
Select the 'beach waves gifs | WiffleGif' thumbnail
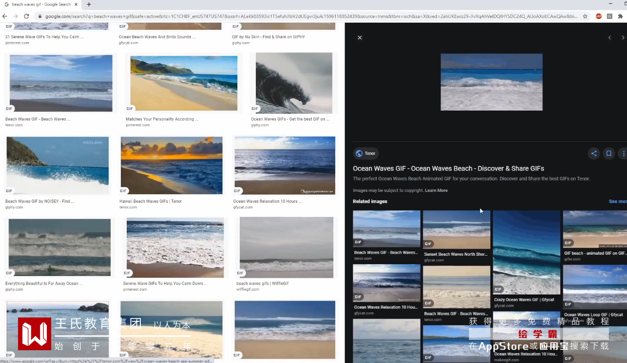coord(287,248)
